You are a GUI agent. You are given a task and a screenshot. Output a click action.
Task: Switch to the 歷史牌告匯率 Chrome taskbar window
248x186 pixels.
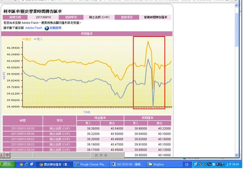point(55,164)
